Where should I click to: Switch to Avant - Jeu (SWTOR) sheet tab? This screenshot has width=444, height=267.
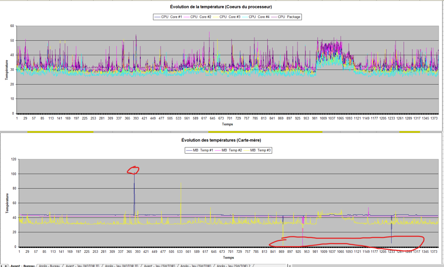[159, 266]
